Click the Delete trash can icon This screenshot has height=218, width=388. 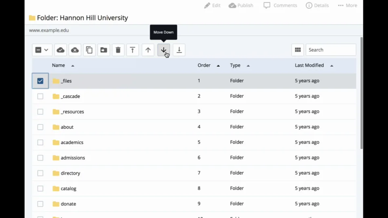118,50
